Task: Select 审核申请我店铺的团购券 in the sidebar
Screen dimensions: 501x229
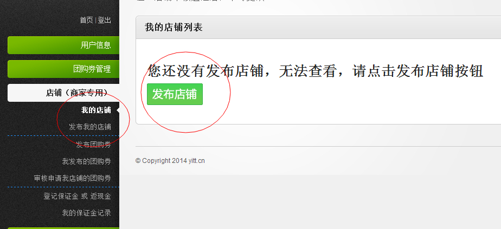Action: tap(73, 178)
